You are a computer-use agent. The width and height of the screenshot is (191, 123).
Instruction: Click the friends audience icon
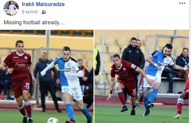[x=44, y=12]
